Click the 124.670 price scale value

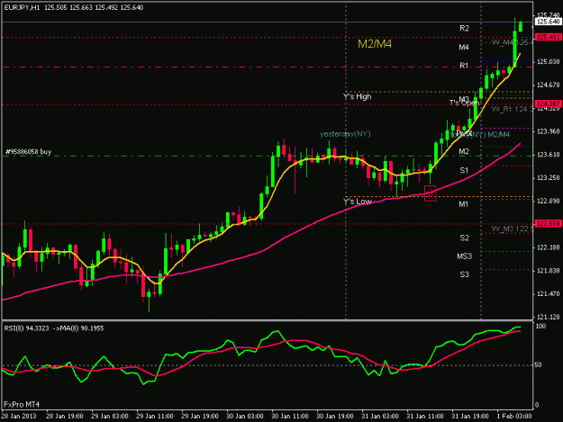(x=549, y=85)
